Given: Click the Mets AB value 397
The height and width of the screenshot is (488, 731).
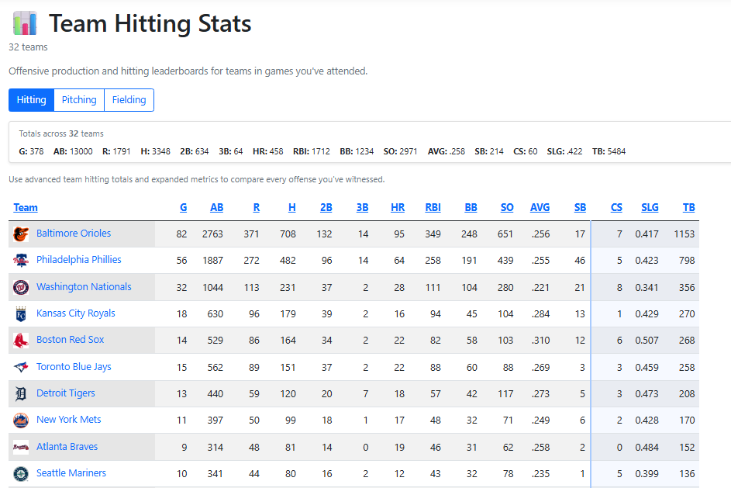Looking at the screenshot, I should click(215, 421).
